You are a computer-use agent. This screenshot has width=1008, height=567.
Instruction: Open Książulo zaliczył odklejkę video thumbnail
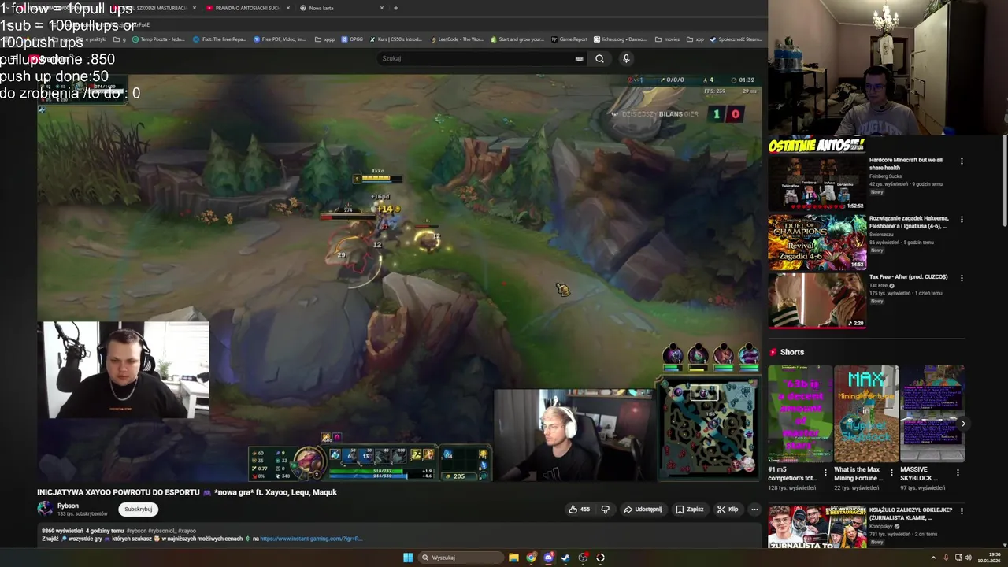pyautogui.click(x=817, y=527)
